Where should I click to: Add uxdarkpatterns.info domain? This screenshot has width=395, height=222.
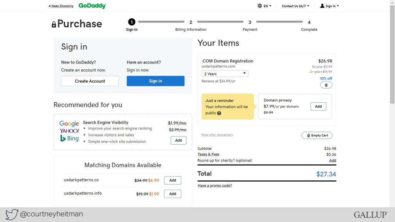click(172, 194)
